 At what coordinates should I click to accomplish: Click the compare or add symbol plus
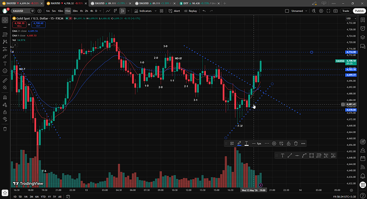[x=39, y=11]
